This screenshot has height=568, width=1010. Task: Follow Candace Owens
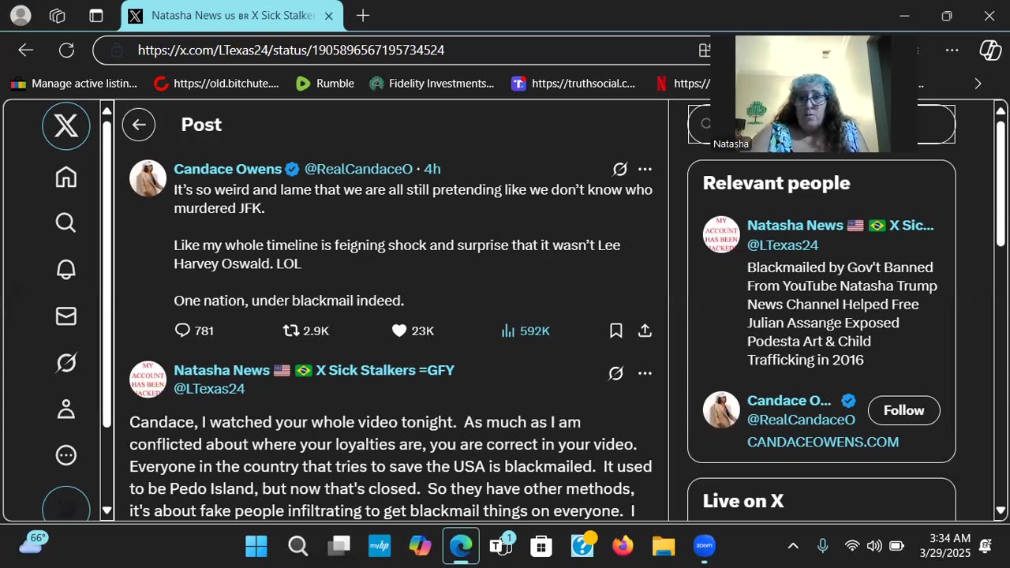click(x=903, y=410)
